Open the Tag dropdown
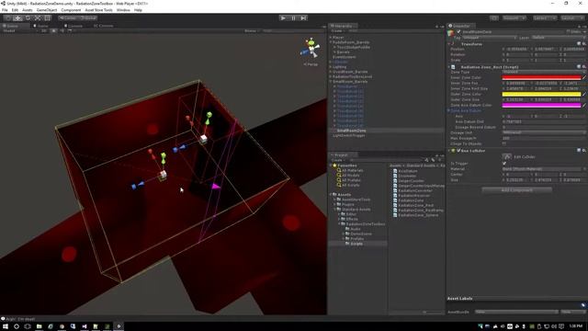Screen dimensions: 588x331 point(490,38)
